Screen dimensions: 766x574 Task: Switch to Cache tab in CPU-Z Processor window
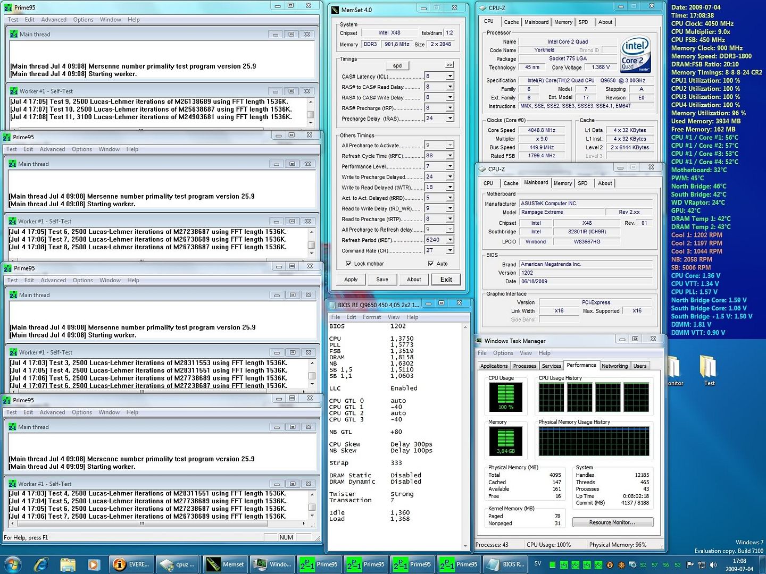click(511, 22)
